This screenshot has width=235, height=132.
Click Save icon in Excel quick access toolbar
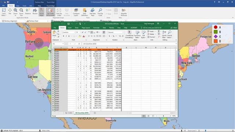69,23
